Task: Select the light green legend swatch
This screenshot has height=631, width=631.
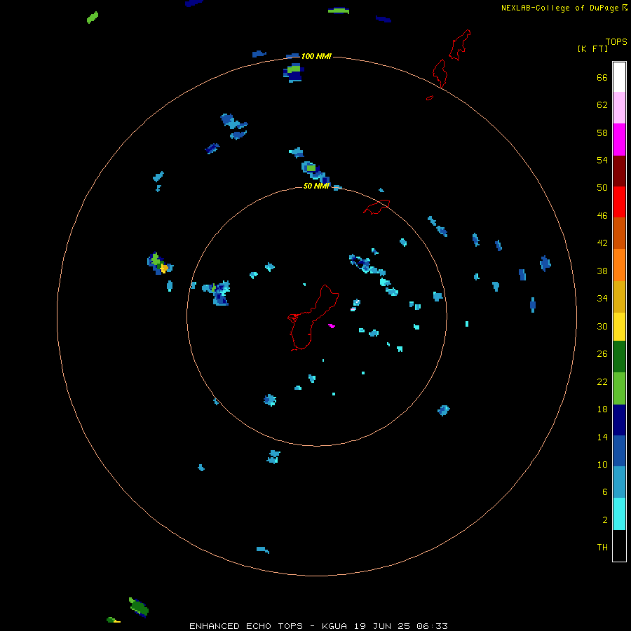Action: 619,388
